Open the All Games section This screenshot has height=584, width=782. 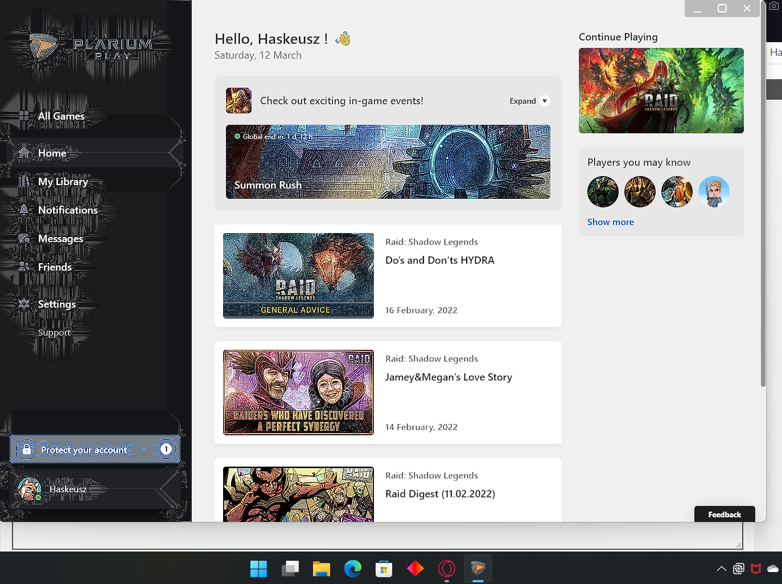point(61,116)
